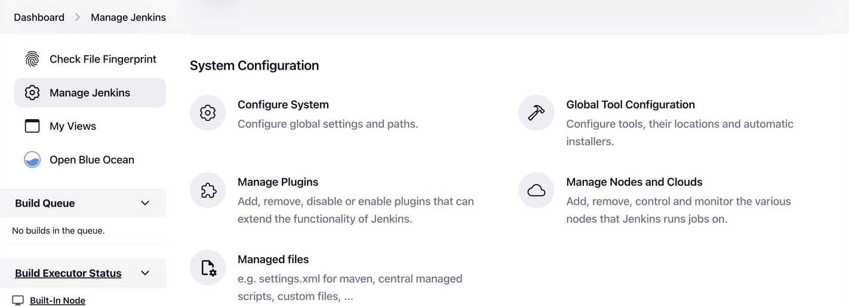Open the Manage Plugins title link
849x306 pixels.
coord(278,182)
